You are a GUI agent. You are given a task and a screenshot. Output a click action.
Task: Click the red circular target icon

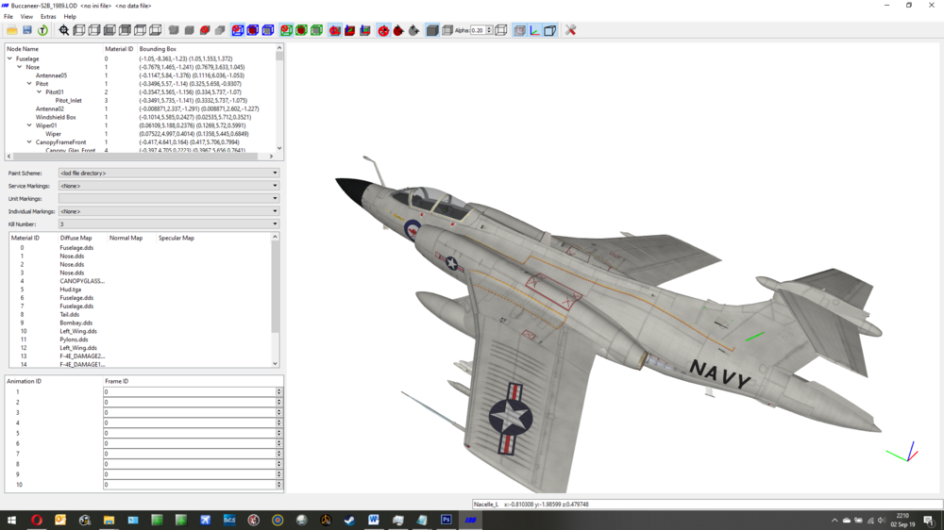pyautogui.click(x=383, y=30)
